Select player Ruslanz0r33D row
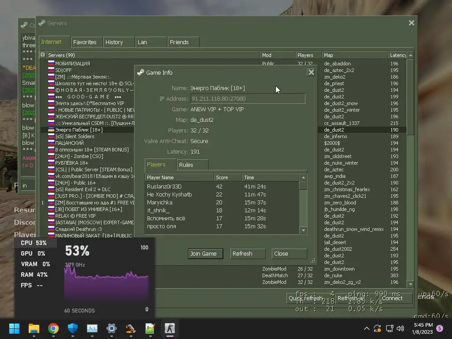Image resolution: width=452 pixels, height=339 pixels. pos(222,187)
